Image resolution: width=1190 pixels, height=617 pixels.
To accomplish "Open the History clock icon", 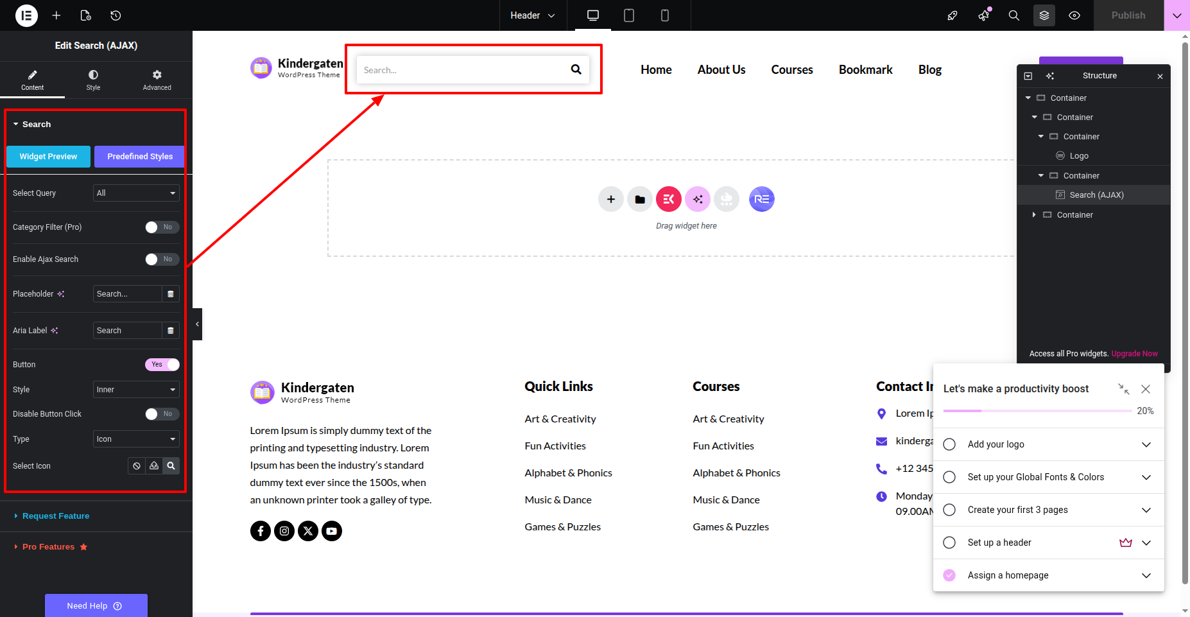I will (116, 15).
